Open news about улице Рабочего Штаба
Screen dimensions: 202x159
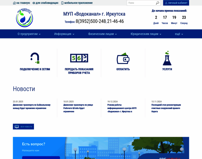point(78,108)
